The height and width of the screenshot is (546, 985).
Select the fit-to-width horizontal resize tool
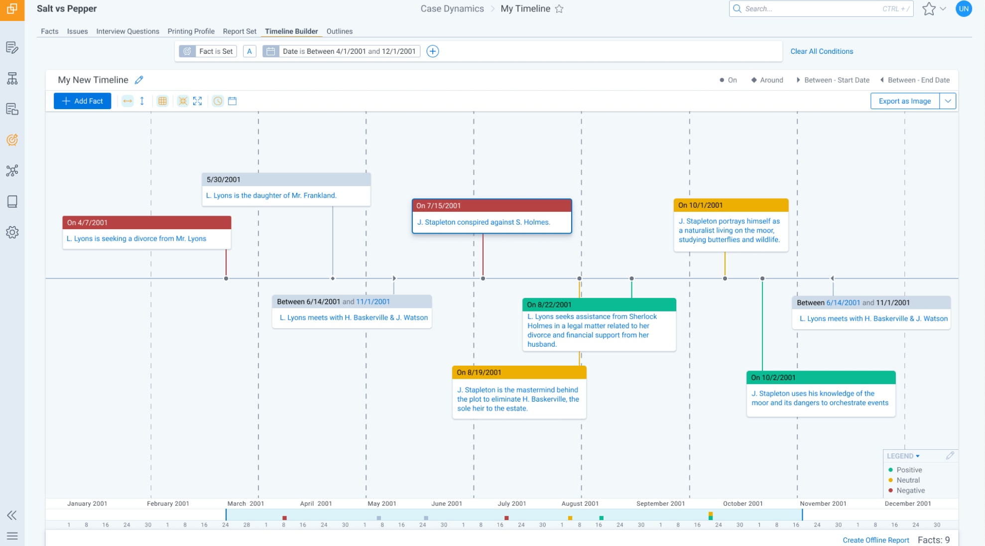pos(127,101)
